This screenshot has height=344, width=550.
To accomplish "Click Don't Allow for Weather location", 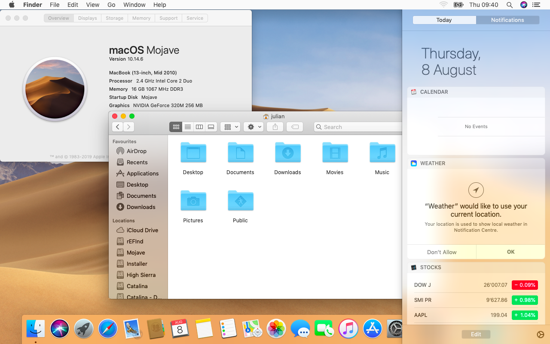I will tap(442, 252).
